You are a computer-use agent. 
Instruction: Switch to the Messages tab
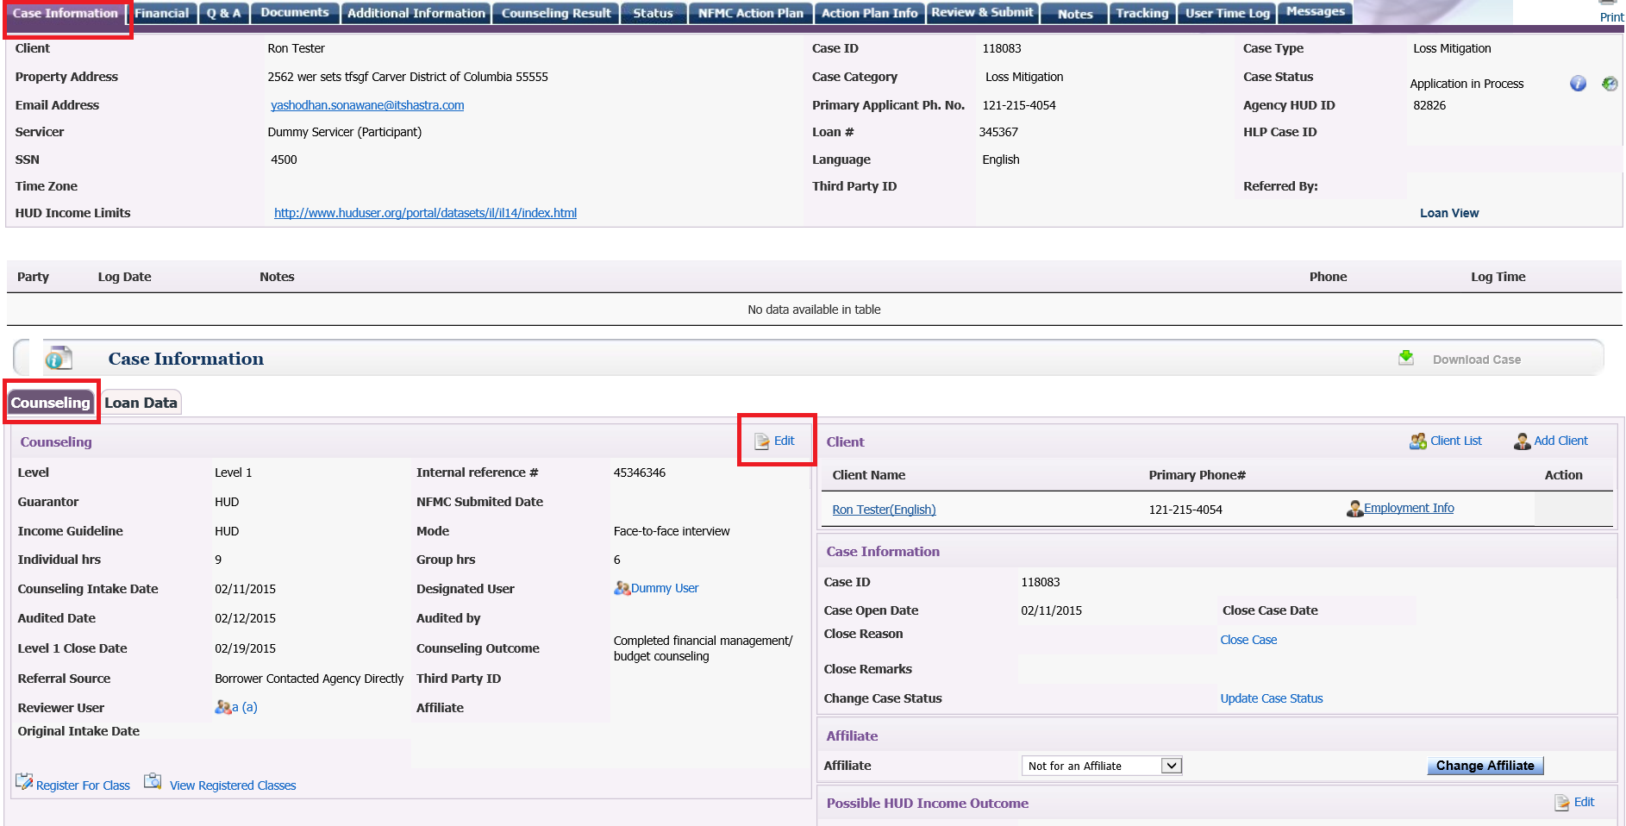click(x=1316, y=12)
